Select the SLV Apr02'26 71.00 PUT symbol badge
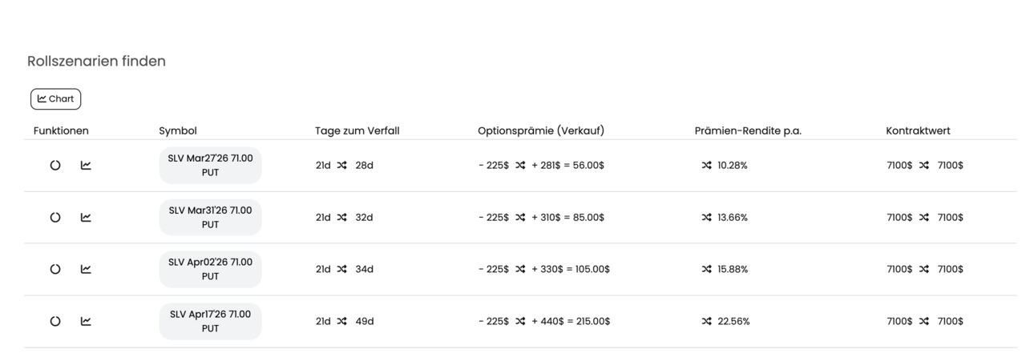 click(x=210, y=270)
